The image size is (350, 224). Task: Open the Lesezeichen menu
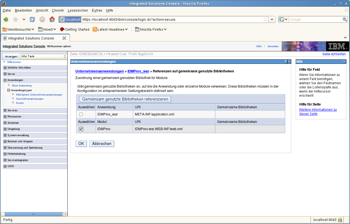(x=78, y=10)
